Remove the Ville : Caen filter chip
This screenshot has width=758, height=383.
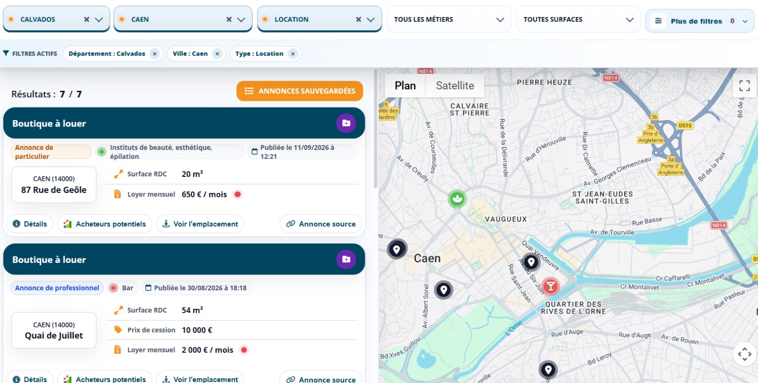(x=217, y=54)
